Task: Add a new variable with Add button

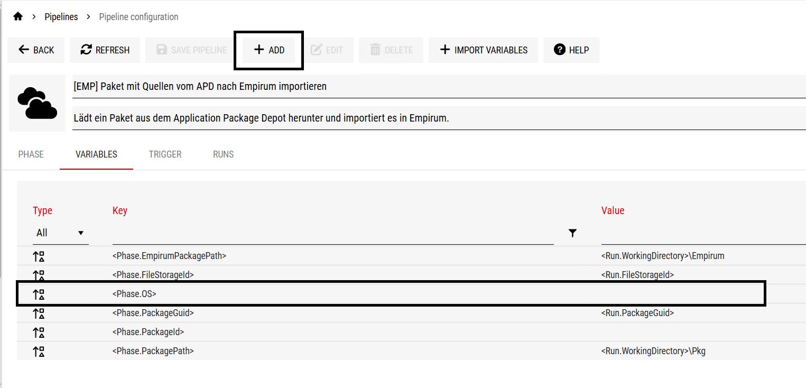Action: point(269,50)
